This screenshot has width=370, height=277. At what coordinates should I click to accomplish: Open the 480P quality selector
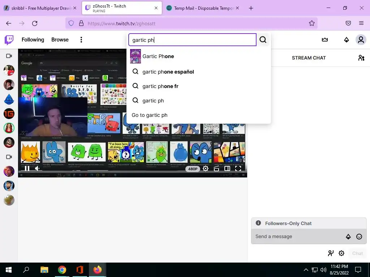click(x=193, y=169)
